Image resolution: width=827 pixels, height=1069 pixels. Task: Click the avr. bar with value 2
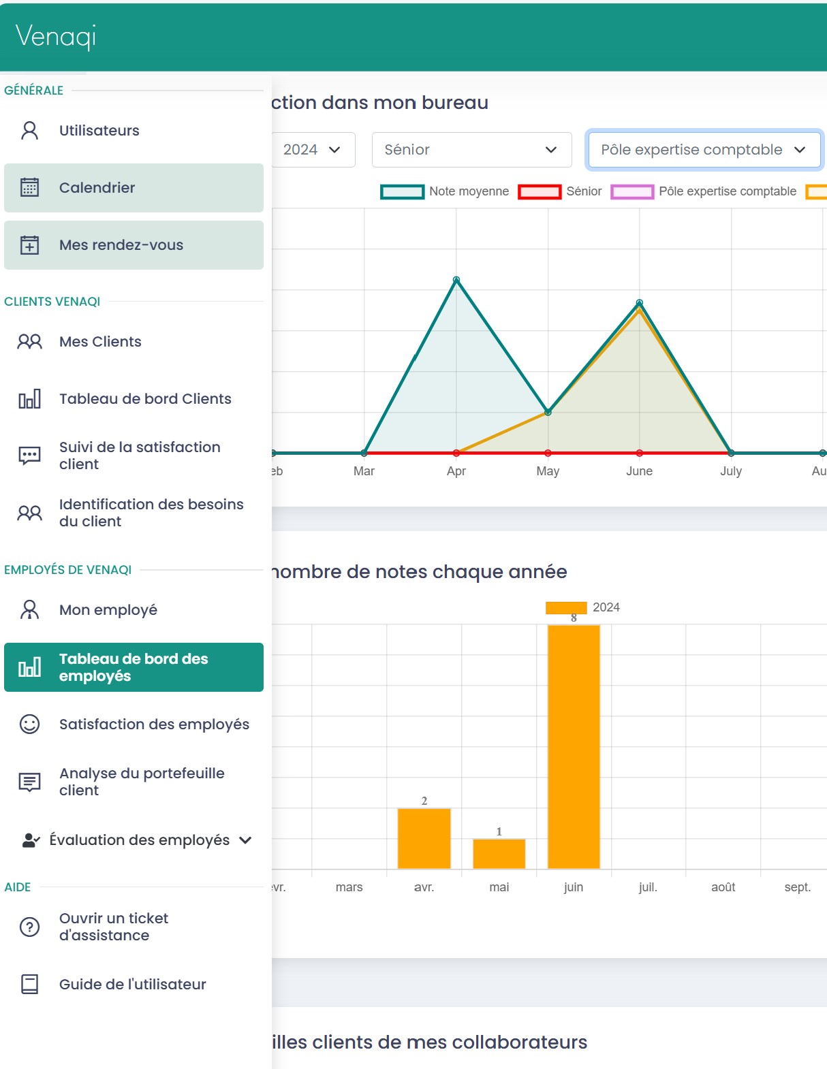pyautogui.click(x=424, y=838)
